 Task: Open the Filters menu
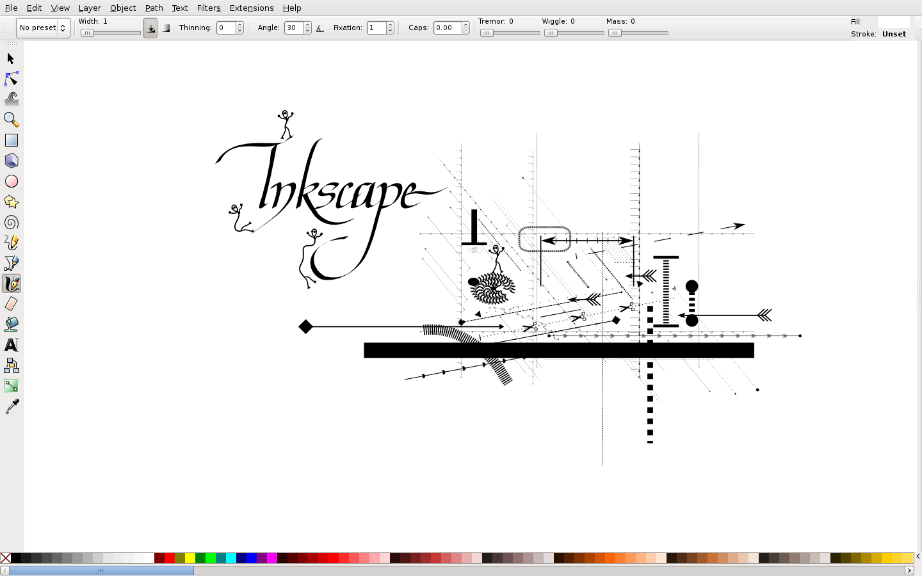[x=208, y=8]
